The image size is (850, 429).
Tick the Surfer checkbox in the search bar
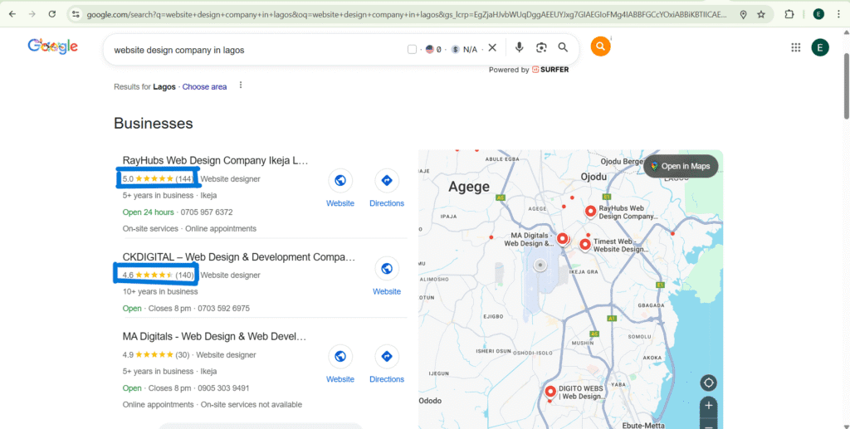(x=412, y=49)
